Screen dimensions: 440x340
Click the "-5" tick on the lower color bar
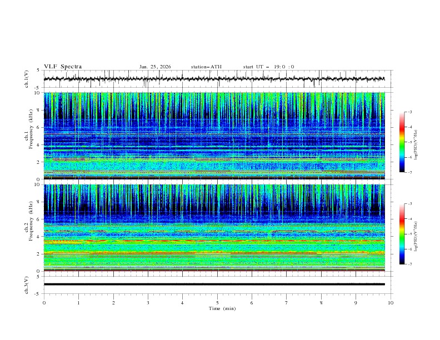click(x=410, y=234)
